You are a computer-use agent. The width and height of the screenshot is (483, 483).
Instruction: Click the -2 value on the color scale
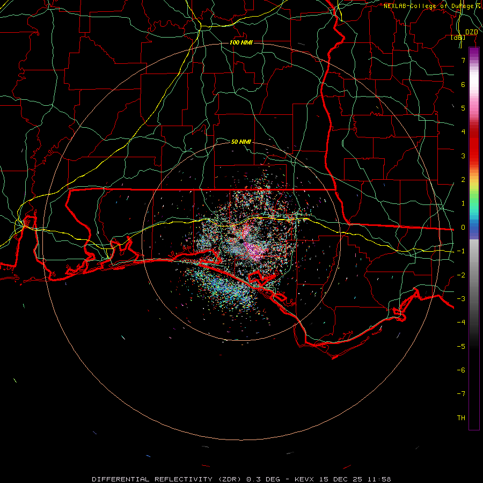point(461,275)
